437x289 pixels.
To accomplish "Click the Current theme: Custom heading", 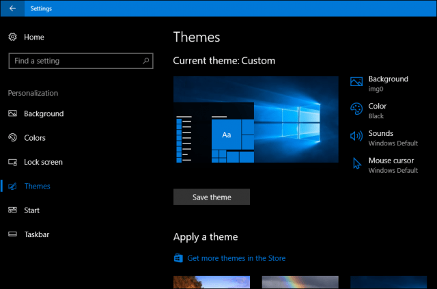I will [x=224, y=61].
